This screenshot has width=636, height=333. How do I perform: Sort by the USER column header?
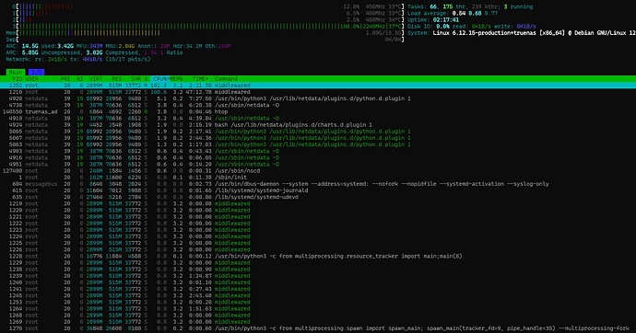click(x=31, y=79)
